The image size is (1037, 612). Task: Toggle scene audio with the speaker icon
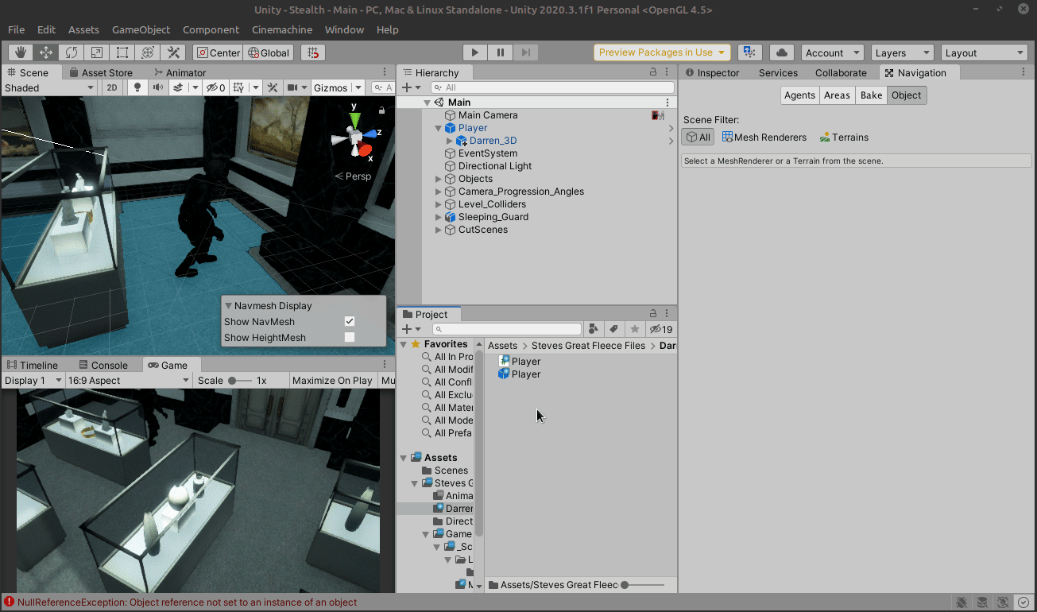(x=158, y=87)
